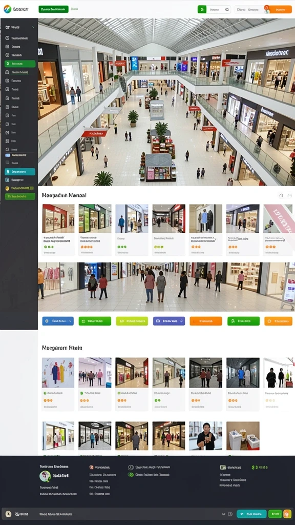Open the clothing rack thumbnail in the second section
Image resolution: width=295 pixels, height=525 pixels.
click(x=58, y=373)
